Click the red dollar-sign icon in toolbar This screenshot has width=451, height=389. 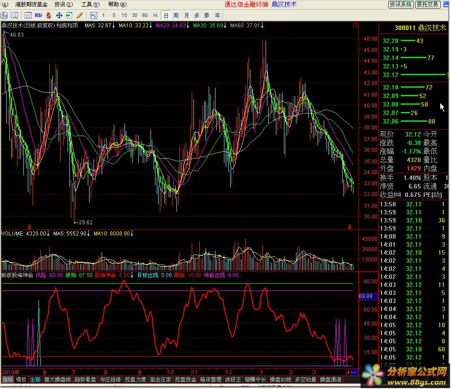pyautogui.click(x=49, y=16)
